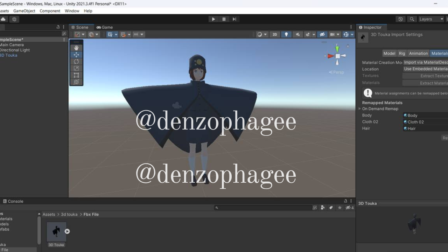Select the Animation import tab
The image size is (448, 252).
pyautogui.click(x=419, y=53)
